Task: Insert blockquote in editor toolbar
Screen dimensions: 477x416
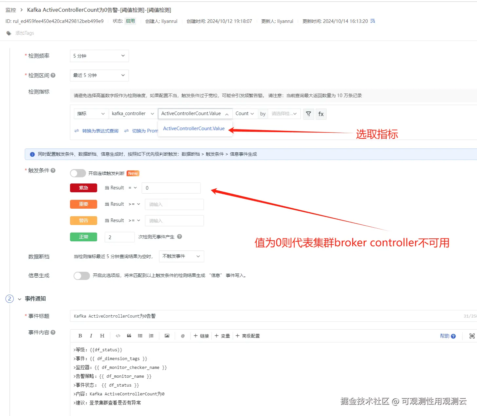Action: (129, 336)
